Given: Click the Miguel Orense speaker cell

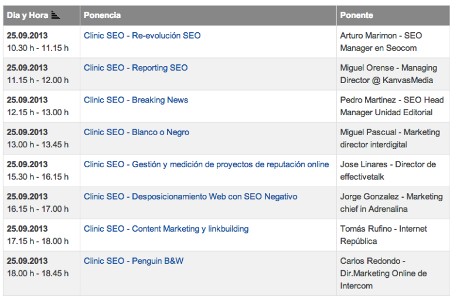Looking at the screenshot, I should 393,74.
